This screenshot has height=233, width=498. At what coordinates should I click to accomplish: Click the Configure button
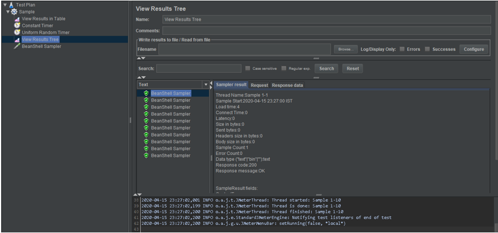[x=474, y=49]
